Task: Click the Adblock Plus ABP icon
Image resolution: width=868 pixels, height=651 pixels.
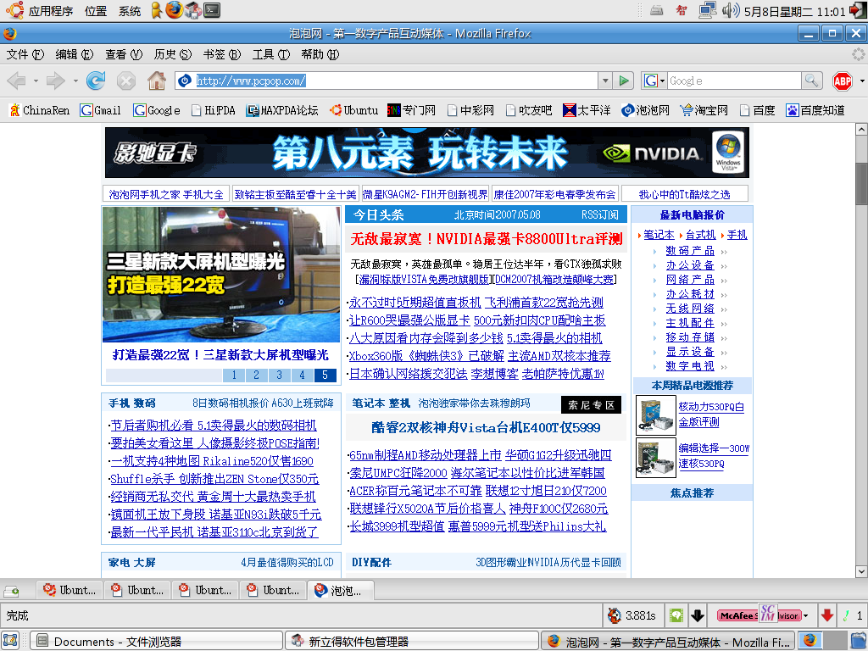Action: point(843,81)
